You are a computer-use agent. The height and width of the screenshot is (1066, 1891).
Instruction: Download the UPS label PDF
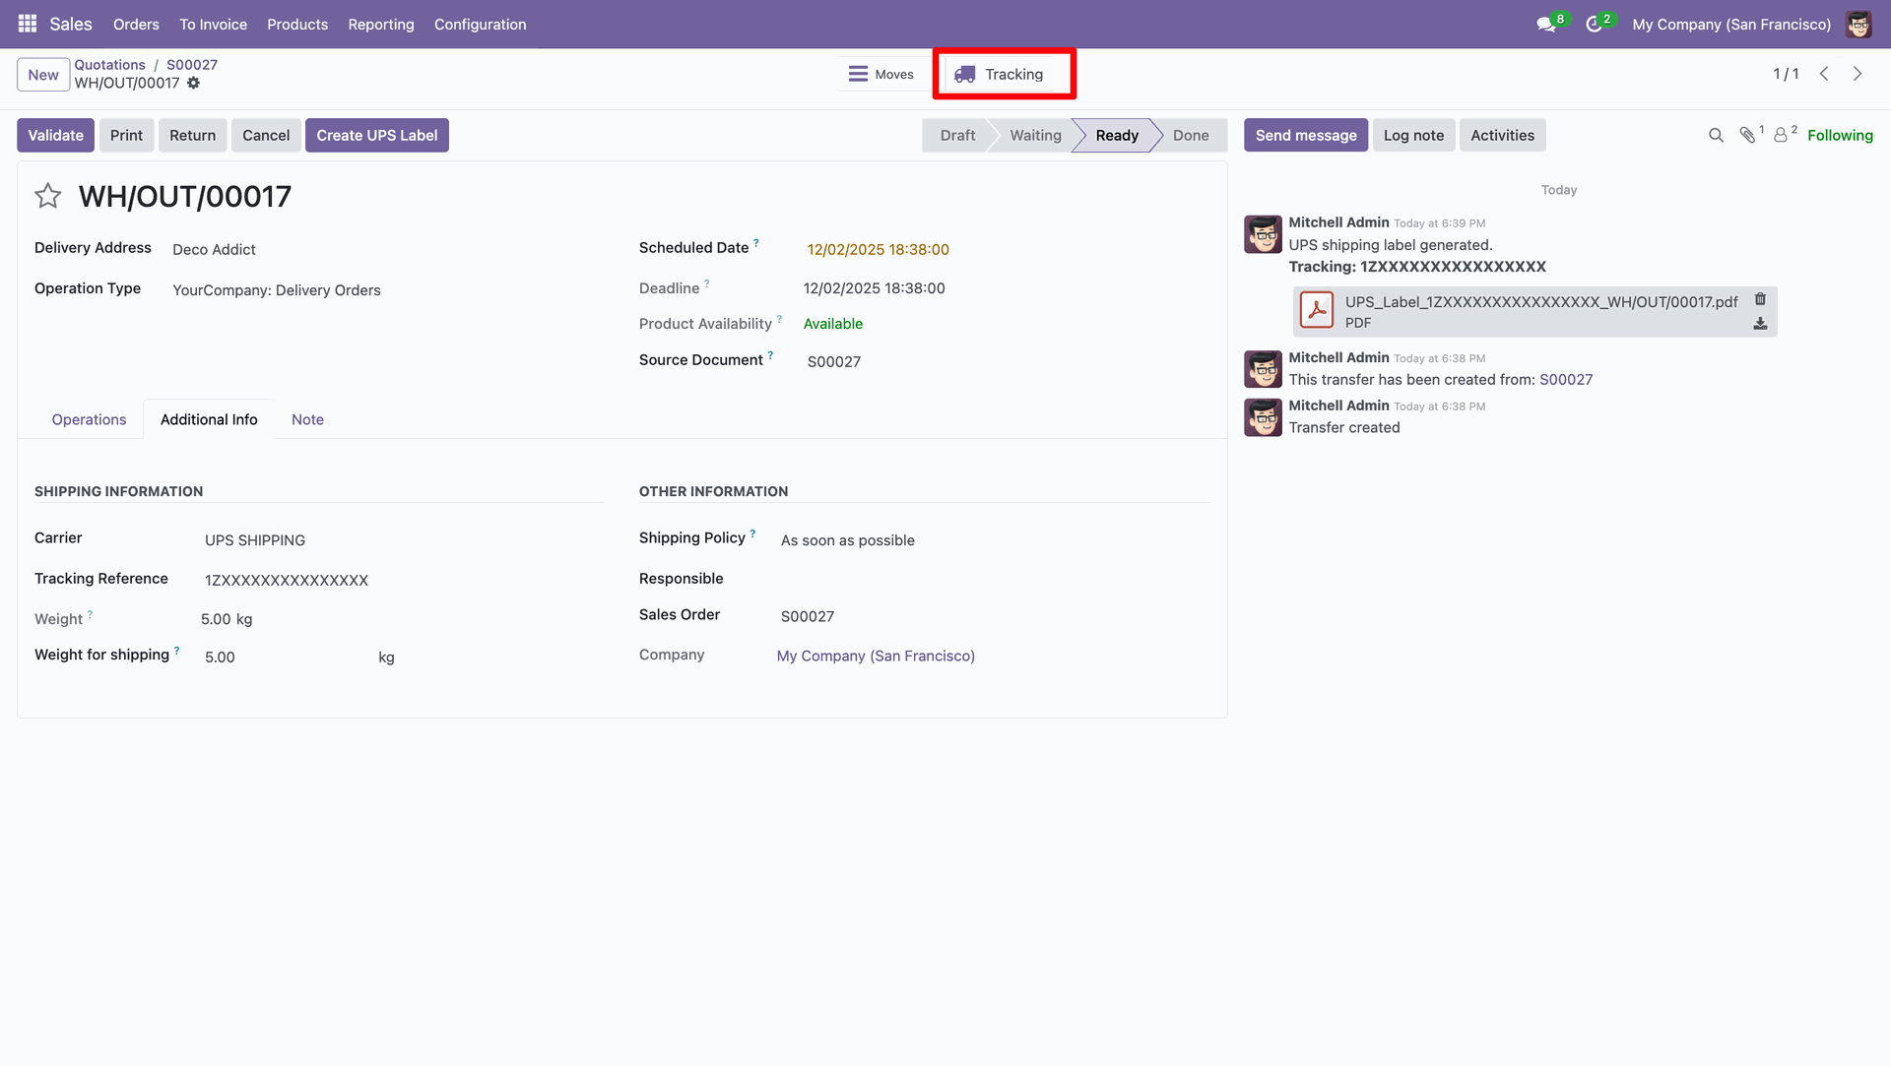coord(1760,324)
